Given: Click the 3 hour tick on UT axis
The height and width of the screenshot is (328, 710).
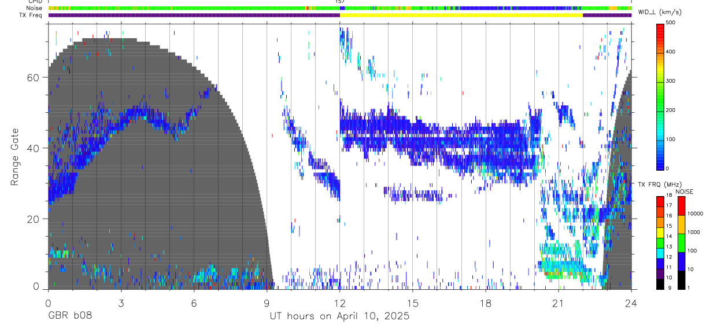Looking at the screenshot, I should pos(121,303).
